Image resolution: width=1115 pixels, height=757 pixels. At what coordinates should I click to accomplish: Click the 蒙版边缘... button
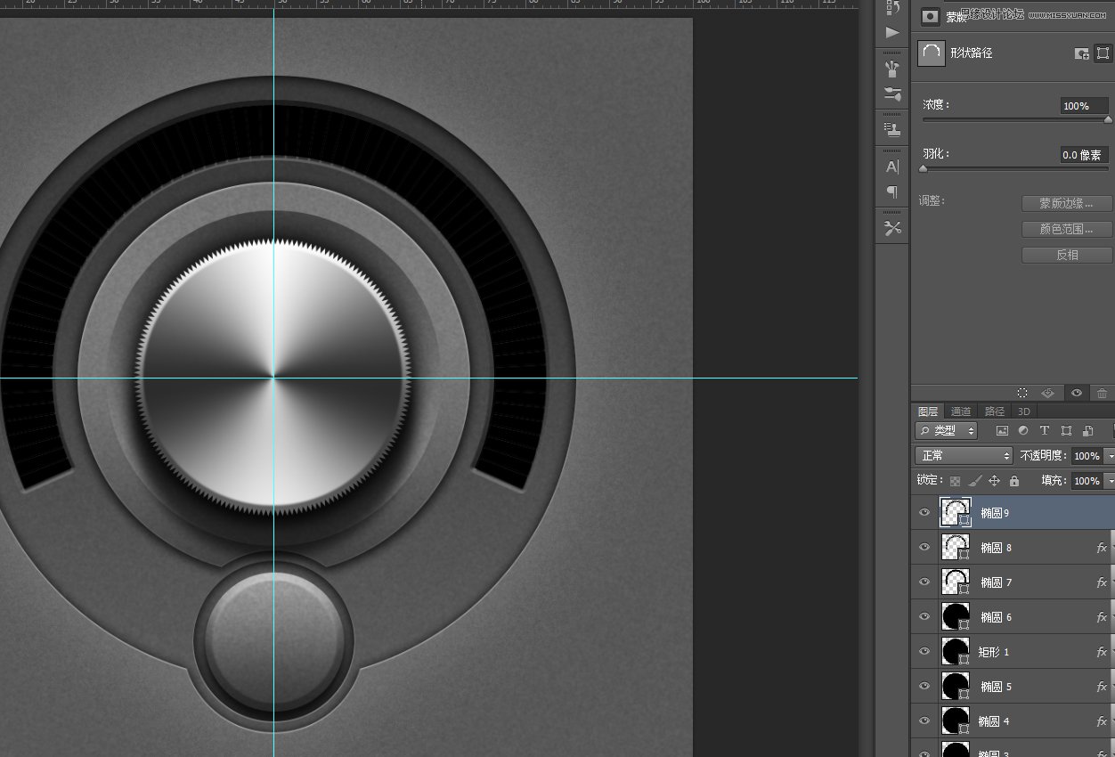1066,204
